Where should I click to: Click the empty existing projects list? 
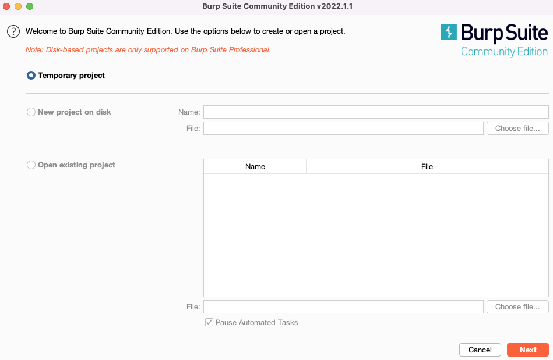pos(375,233)
